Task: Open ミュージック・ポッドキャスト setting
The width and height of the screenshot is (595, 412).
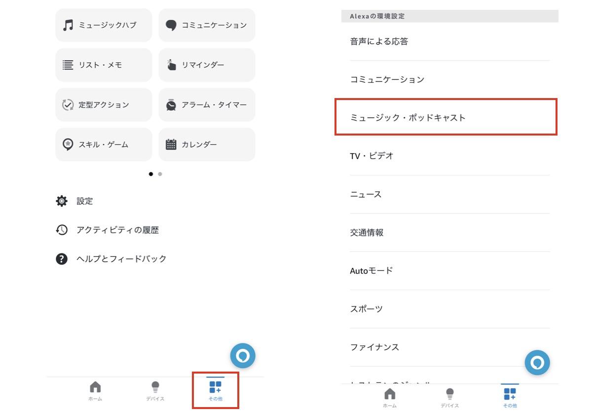Action: [x=446, y=117]
